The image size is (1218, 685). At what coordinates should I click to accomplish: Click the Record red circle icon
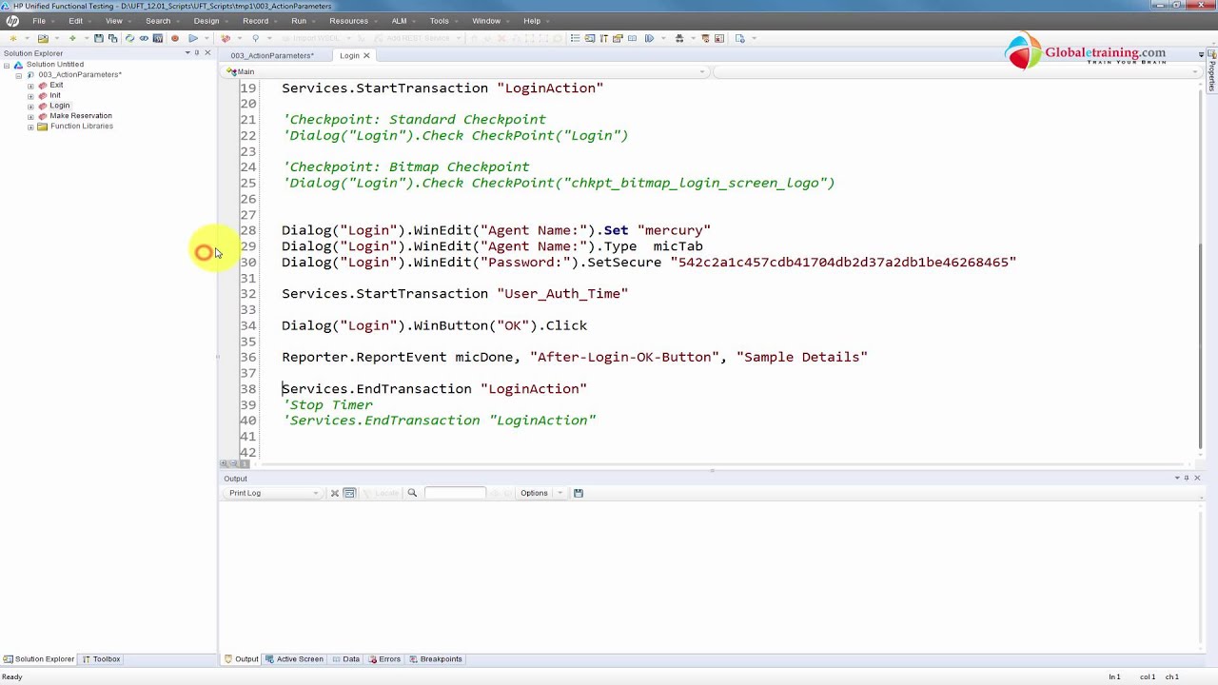click(175, 38)
